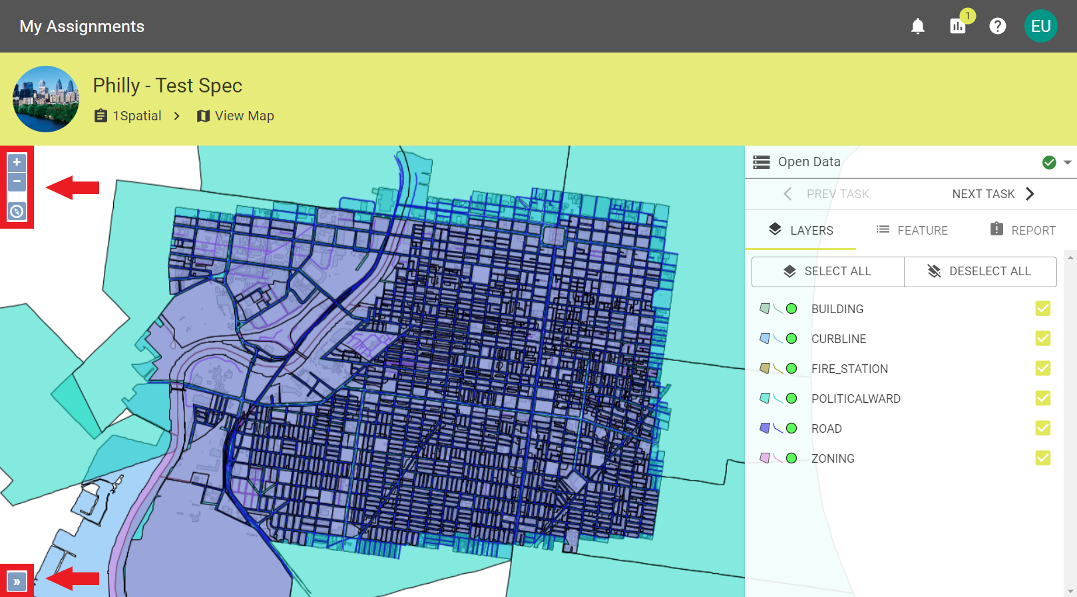Zoom in on the map
The image size is (1077, 597).
pyautogui.click(x=17, y=162)
